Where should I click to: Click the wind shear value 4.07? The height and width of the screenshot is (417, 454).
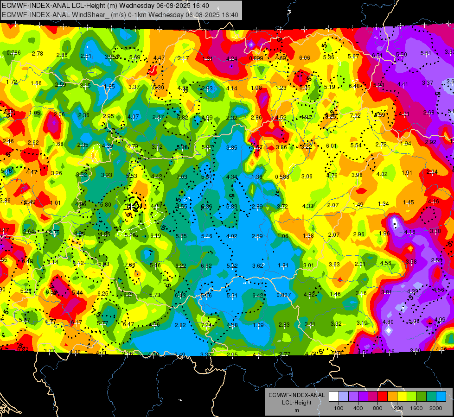pos(133,117)
